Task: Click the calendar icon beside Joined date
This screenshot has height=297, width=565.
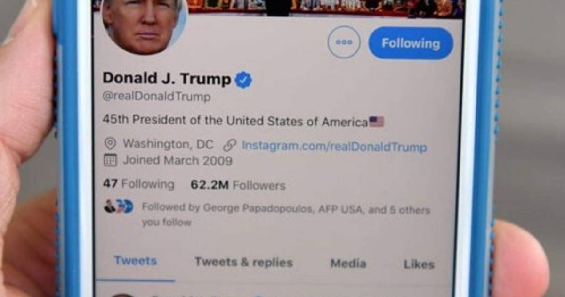Action: (110, 160)
